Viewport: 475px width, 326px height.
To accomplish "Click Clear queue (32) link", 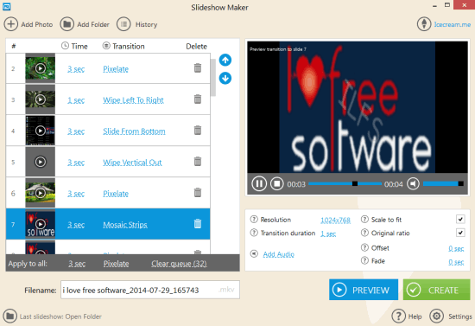I will [x=179, y=264].
